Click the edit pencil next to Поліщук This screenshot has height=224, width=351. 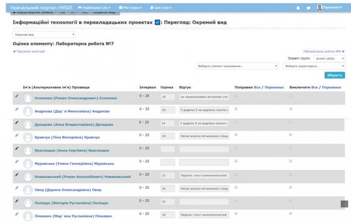tap(16, 201)
